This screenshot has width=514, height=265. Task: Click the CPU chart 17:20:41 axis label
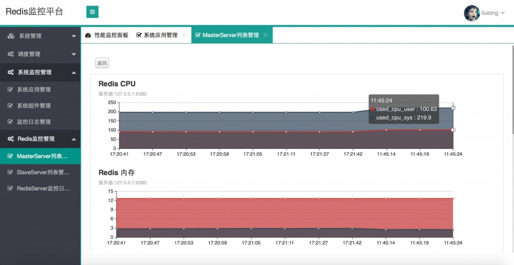coord(119,154)
